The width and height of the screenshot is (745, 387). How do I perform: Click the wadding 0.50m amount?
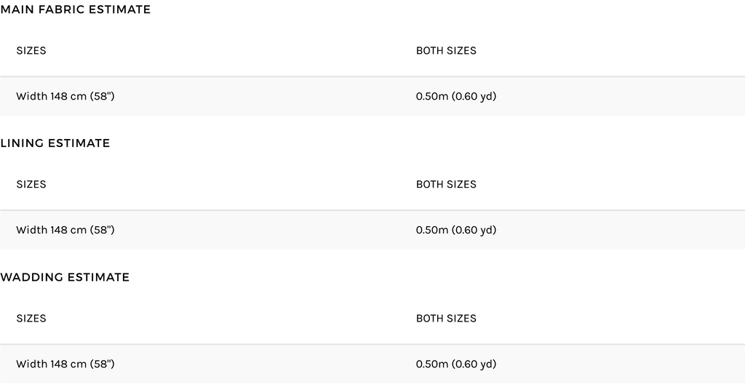coord(432,364)
